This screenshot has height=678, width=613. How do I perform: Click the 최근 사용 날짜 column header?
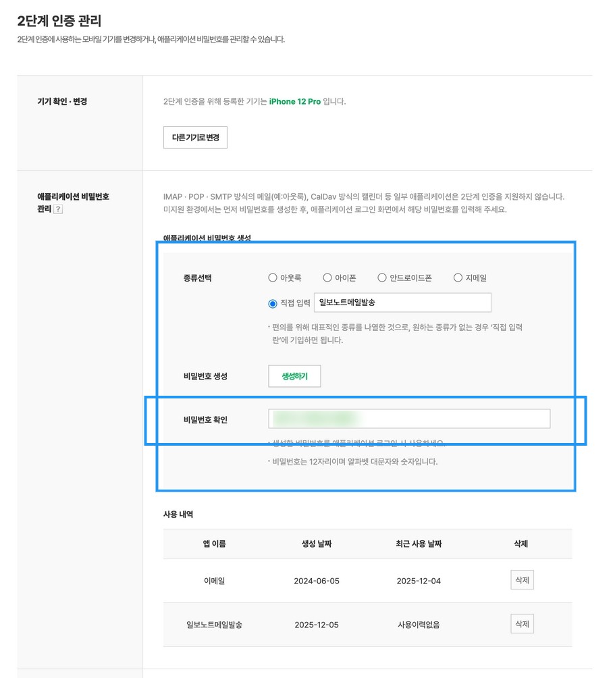point(419,544)
